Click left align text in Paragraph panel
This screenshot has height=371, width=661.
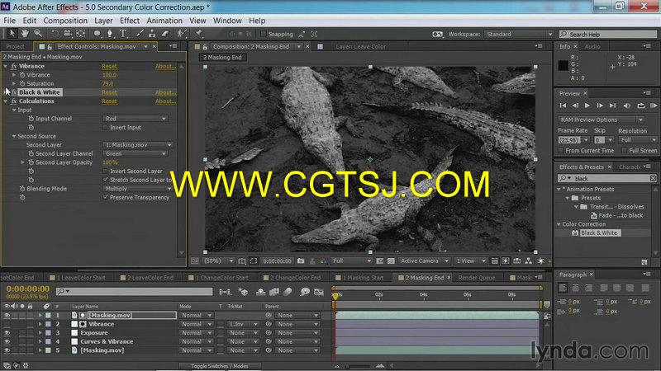point(563,288)
